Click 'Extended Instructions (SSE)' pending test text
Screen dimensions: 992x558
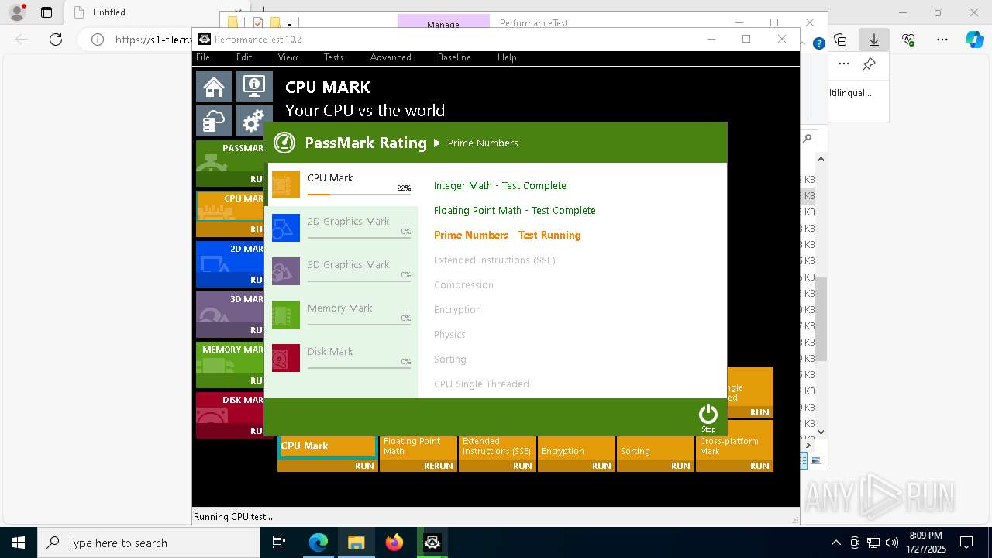coord(494,260)
